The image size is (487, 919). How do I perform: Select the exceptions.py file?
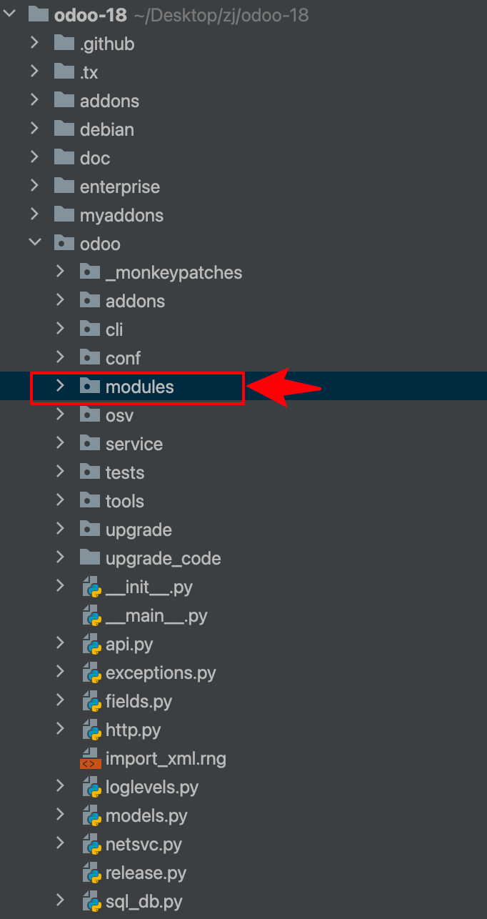tap(160, 673)
